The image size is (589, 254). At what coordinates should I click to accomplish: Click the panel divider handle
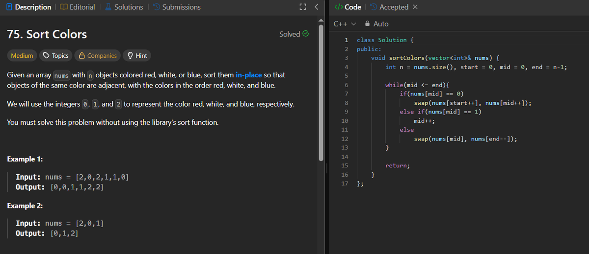(x=326, y=169)
